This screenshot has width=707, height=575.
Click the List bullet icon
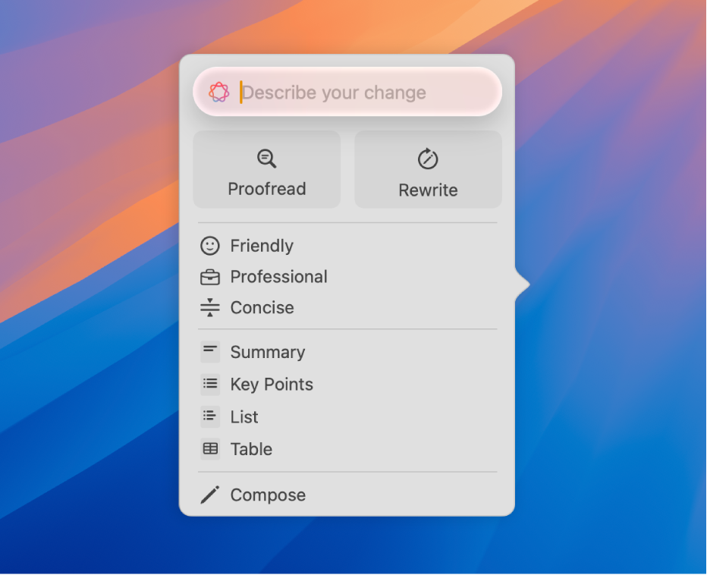(210, 416)
